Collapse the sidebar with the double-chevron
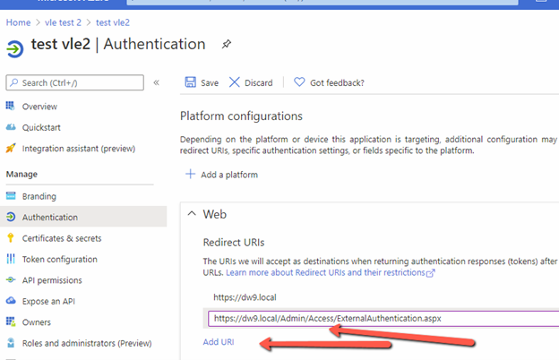Viewport: 559px width, 360px height. pos(156,82)
